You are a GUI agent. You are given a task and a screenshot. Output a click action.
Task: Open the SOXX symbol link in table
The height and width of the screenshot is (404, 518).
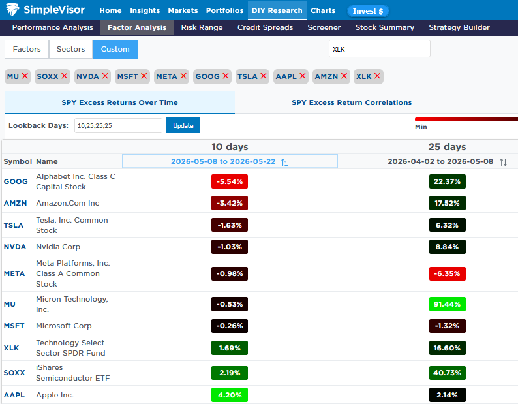pos(14,373)
